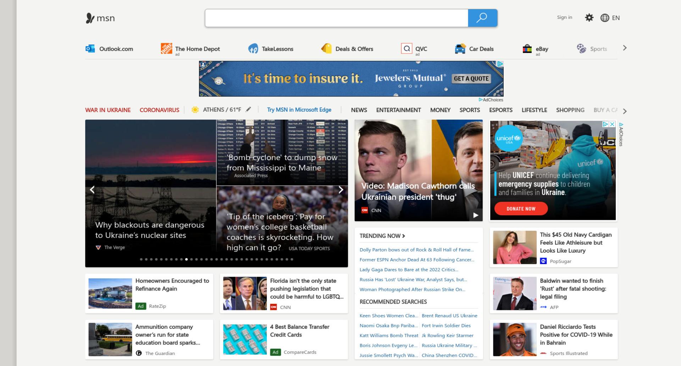The image size is (681, 366).
Task: Click the QVC magnifier logo icon
Action: 406,48
